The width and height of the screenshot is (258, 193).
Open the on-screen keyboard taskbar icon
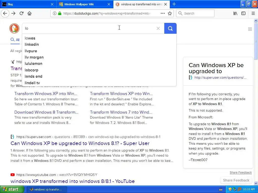[x=221, y=189]
